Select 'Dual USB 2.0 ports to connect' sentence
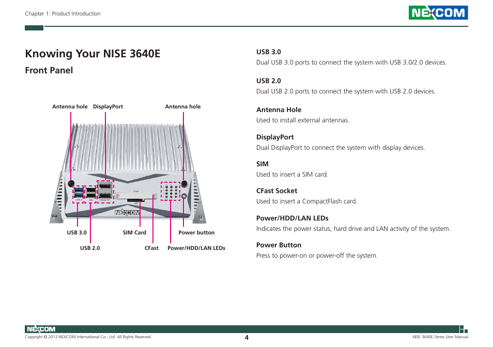The image size is (493, 347). tap(346, 91)
